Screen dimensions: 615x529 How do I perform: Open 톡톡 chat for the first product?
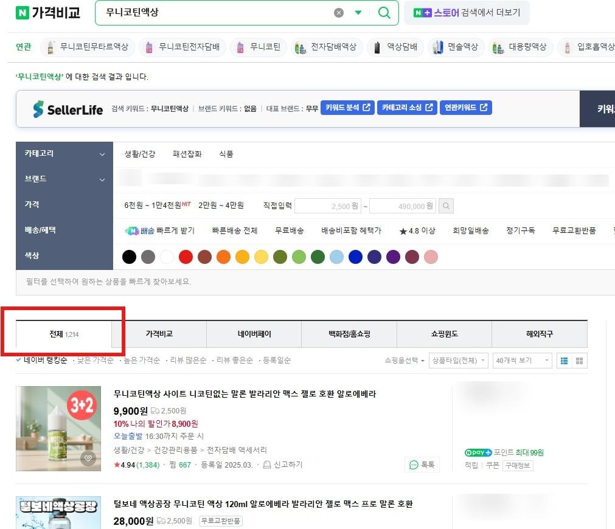coord(422,463)
